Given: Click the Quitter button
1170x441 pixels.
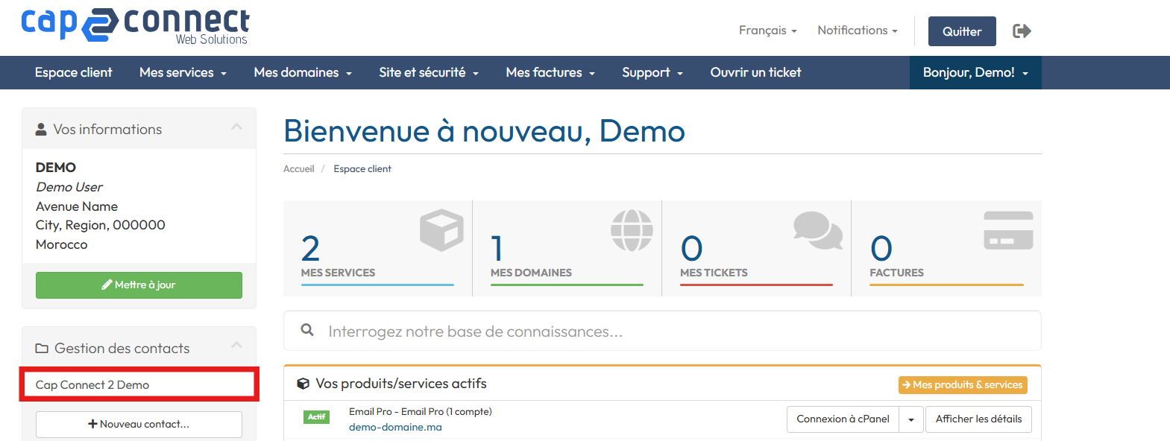Looking at the screenshot, I should click(962, 31).
